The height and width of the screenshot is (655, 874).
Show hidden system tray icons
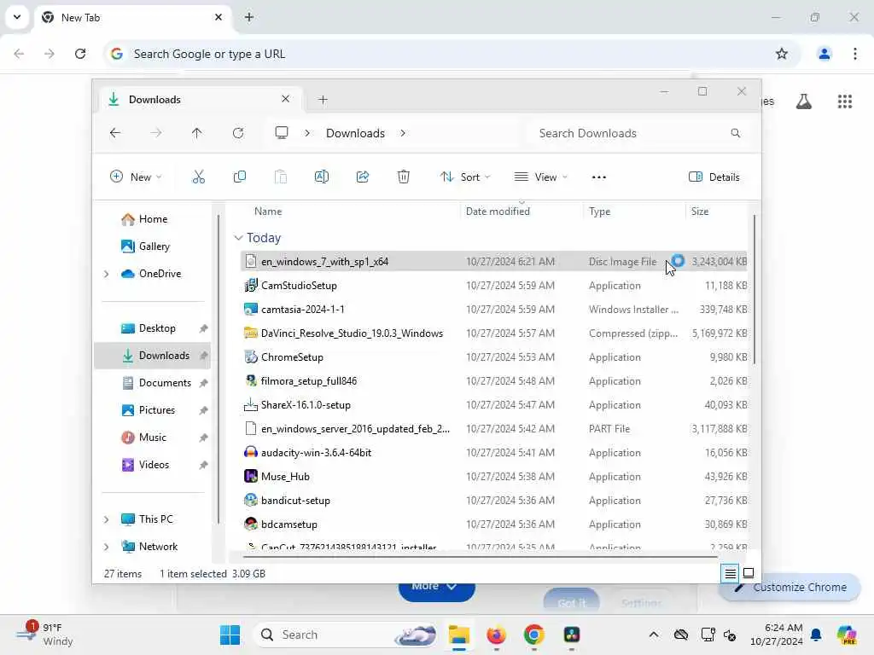653,635
